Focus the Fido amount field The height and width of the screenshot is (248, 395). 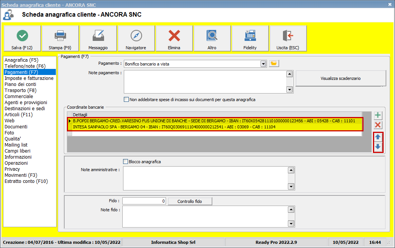144,201
